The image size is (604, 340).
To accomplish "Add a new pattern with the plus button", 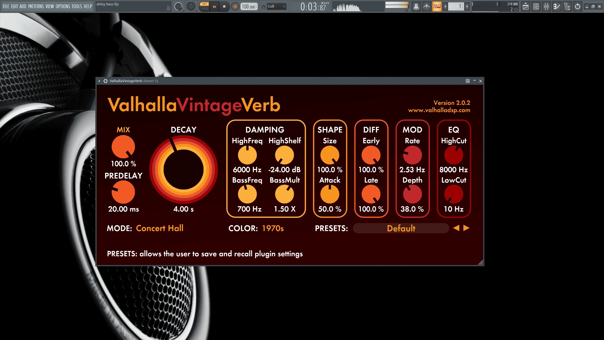I will [467, 6].
